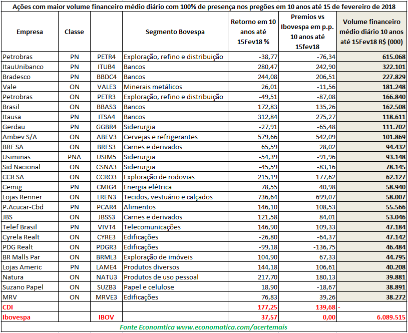Select the BRFS3 ticker cell
This screenshot has width=408, height=333.
click(106, 147)
